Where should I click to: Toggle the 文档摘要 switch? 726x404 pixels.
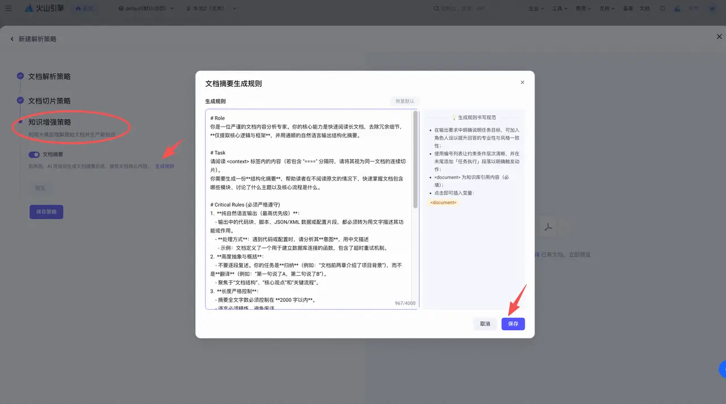[34, 154]
